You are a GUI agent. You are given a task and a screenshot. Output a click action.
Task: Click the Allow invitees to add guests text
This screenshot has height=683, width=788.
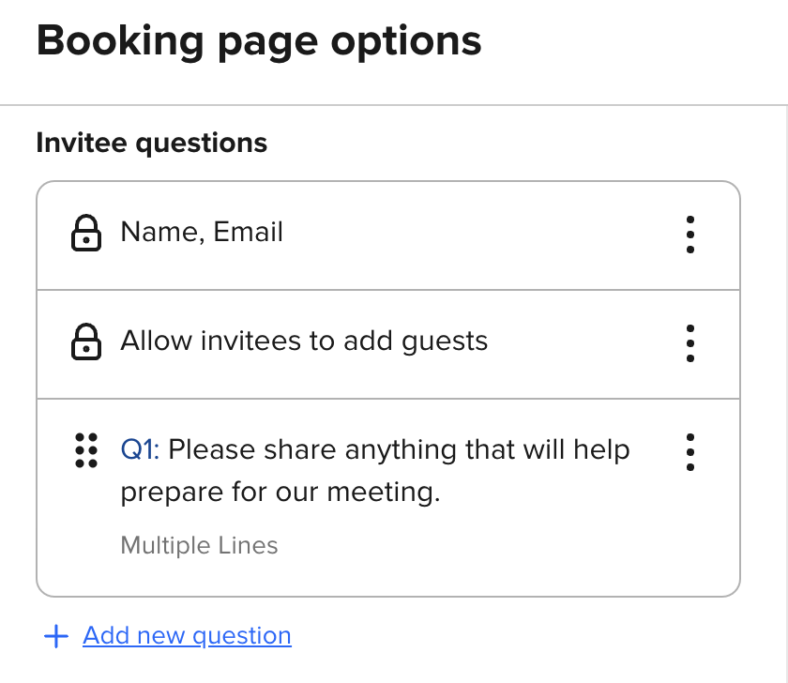[x=304, y=341]
